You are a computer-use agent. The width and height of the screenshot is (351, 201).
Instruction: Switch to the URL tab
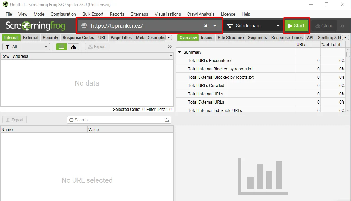point(102,37)
